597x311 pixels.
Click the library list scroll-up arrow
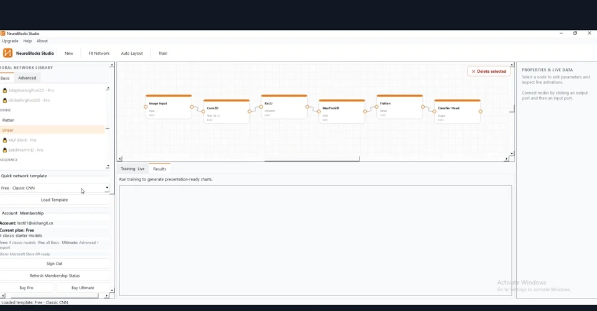(x=108, y=88)
